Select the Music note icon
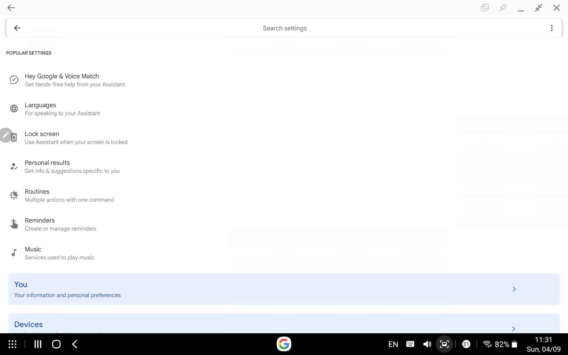Image resolution: width=568 pixels, height=355 pixels. (14, 253)
